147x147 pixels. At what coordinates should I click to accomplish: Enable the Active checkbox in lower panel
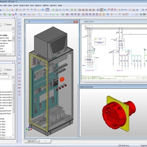click(5, 70)
